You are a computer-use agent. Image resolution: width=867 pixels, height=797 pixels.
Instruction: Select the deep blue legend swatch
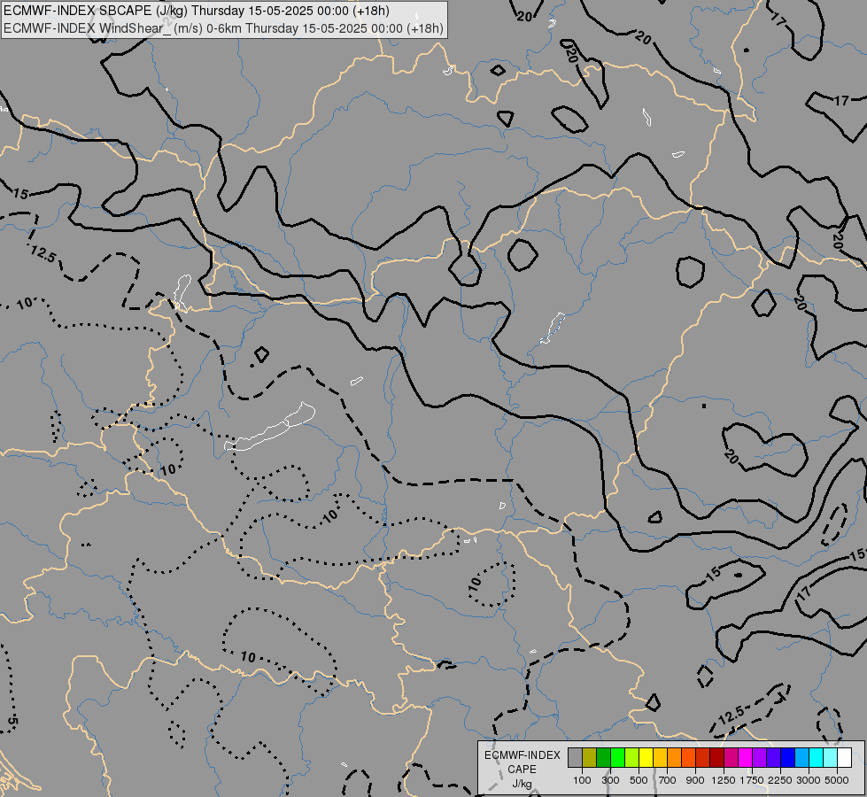[787, 757]
